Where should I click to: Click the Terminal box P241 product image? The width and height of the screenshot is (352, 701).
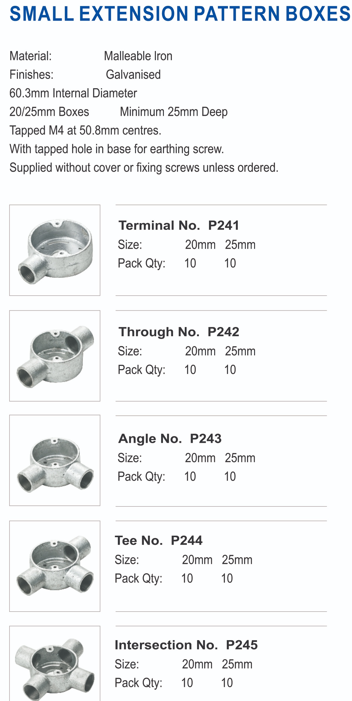point(55,250)
